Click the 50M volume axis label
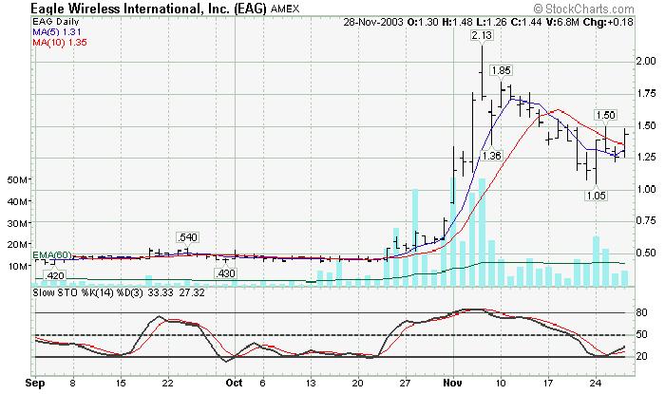This screenshot has width=665, height=394. pyautogui.click(x=17, y=180)
